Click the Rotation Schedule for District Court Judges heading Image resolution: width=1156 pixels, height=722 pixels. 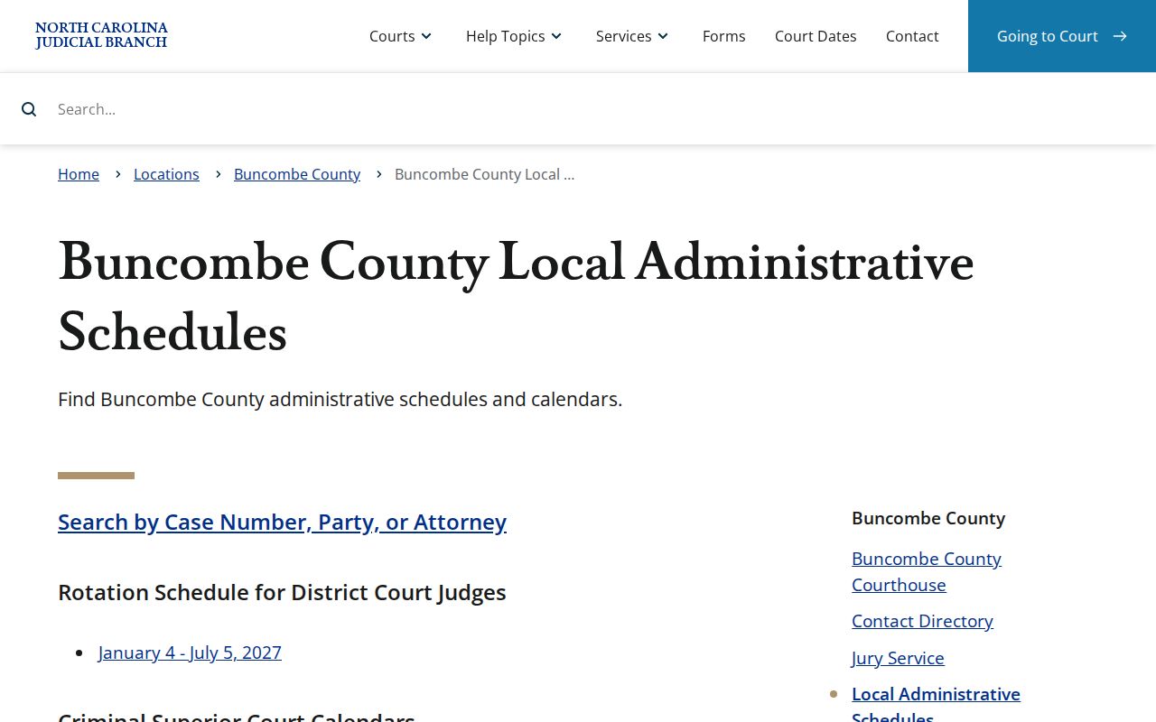coord(282,592)
